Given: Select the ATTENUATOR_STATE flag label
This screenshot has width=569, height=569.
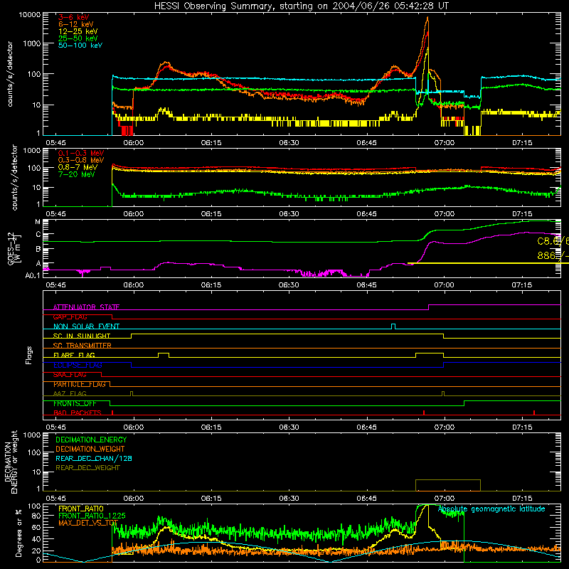Looking at the screenshot, I should click(x=86, y=307).
